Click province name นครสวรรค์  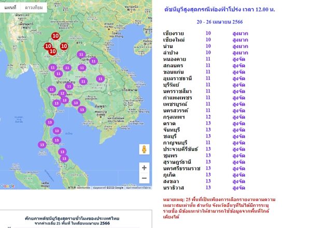(176, 110)
